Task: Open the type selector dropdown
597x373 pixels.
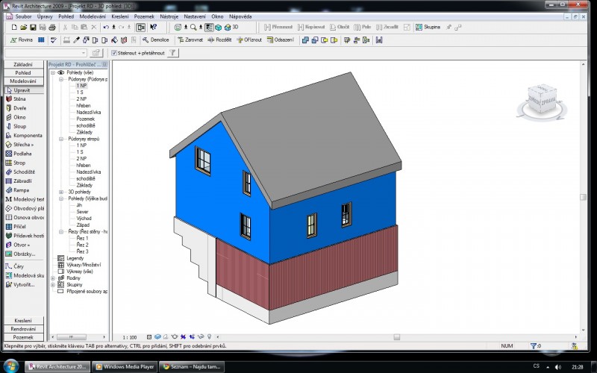Action: (84, 53)
